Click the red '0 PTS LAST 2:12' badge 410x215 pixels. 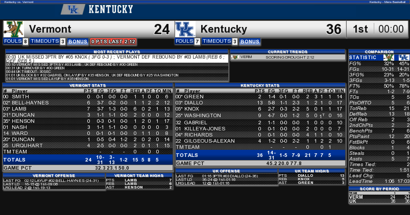click(113, 42)
